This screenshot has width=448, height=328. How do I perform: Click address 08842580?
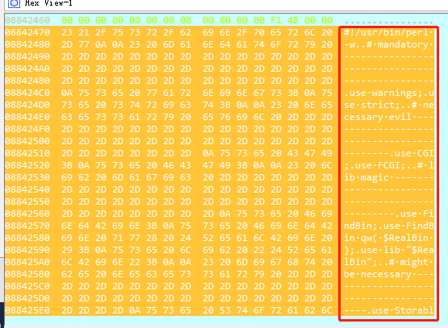[27, 238]
